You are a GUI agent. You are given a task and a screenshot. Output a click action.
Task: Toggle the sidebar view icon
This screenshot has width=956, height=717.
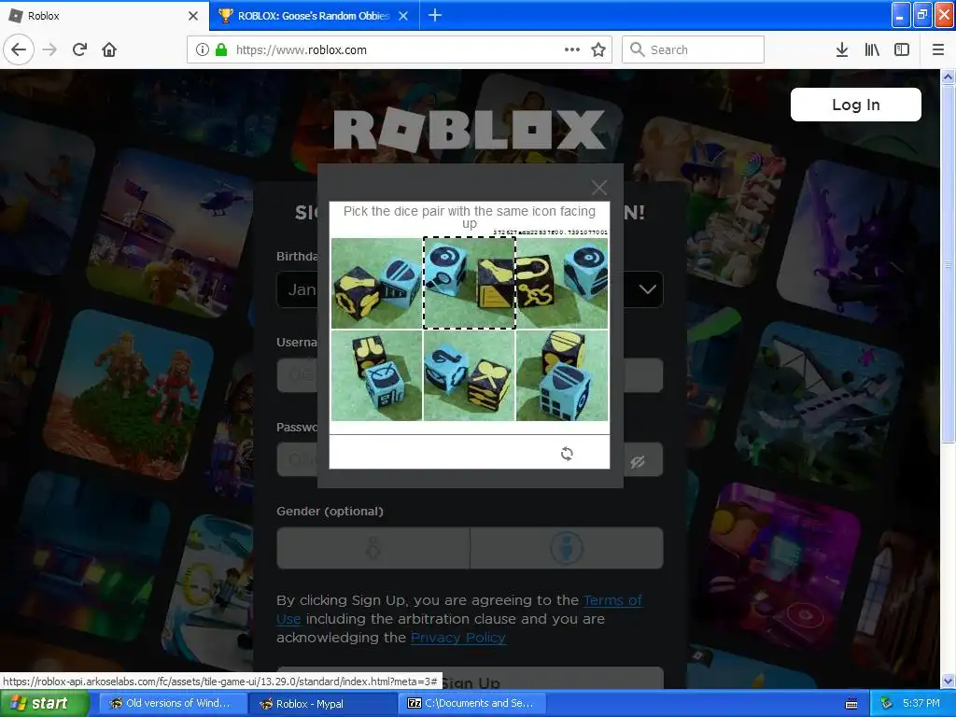click(902, 49)
